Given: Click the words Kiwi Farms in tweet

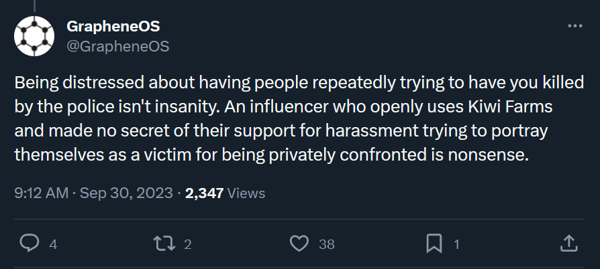Looking at the screenshot, I should (511, 107).
